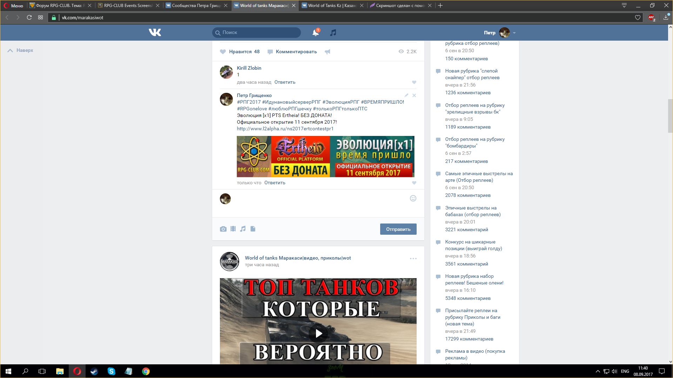Image resolution: width=673 pixels, height=378 pixels.
Task: Click Петр profile avatar in header
Action: 504,33
